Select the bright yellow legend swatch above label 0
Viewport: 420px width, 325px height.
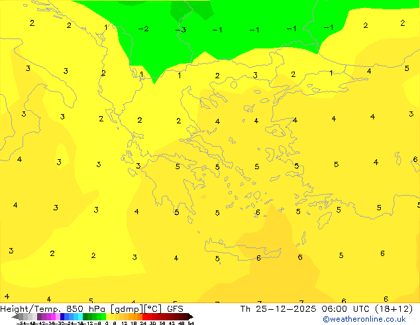108,316
